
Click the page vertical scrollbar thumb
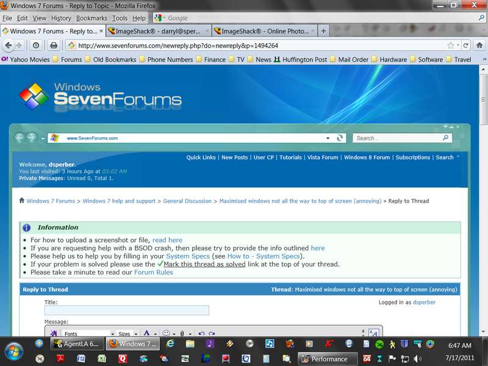click(x=483, y=99)
